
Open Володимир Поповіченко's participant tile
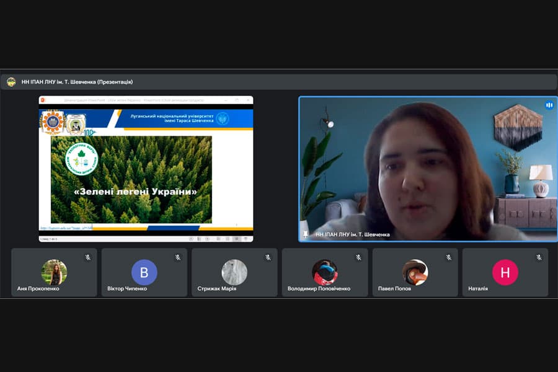coord(325,273)
